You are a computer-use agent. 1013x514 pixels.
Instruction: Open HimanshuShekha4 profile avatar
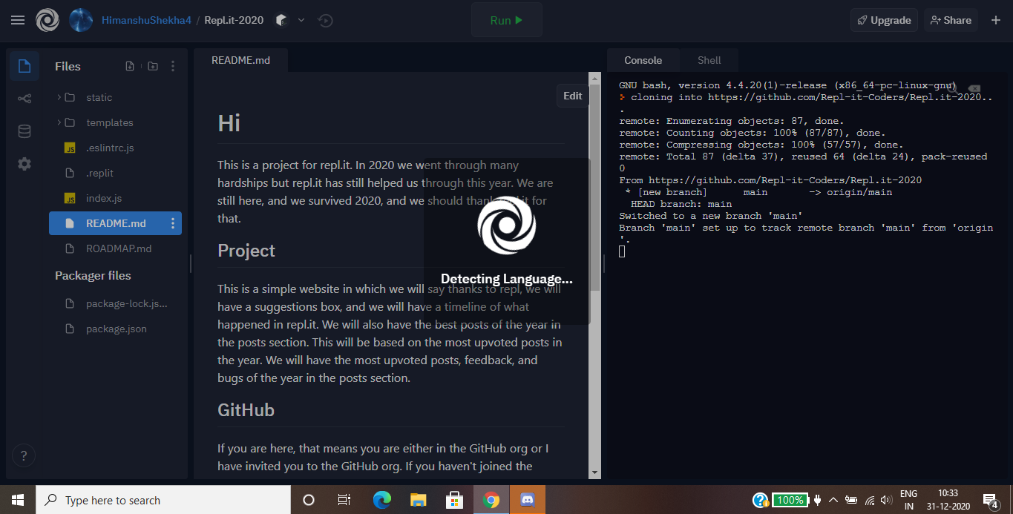tap(81, 20)
